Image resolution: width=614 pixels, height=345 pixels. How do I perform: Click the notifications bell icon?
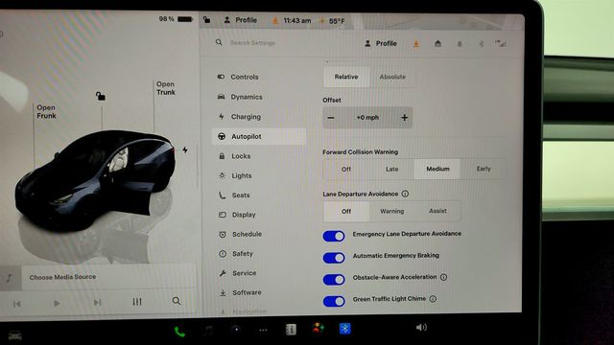(x=460, y=44)
